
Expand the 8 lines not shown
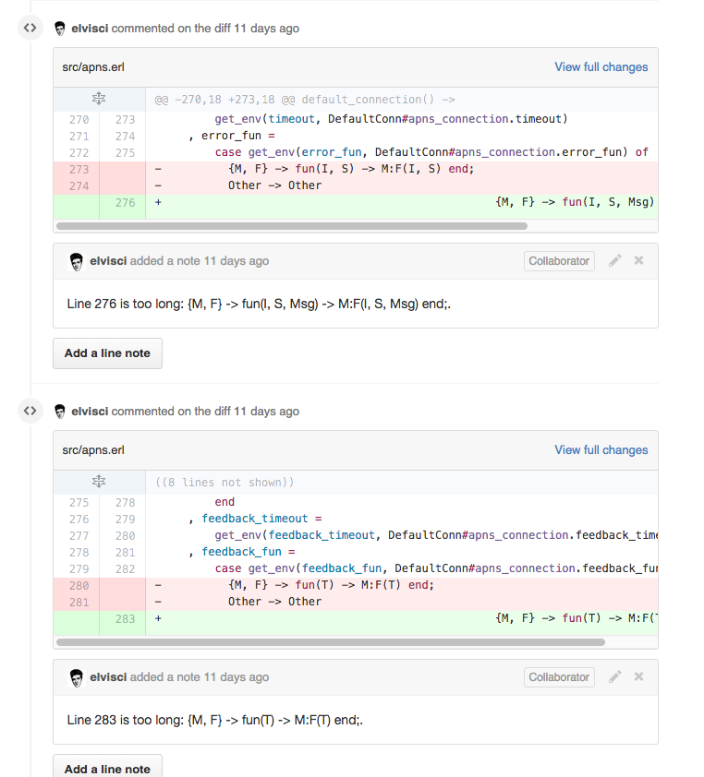coord(99,482)
